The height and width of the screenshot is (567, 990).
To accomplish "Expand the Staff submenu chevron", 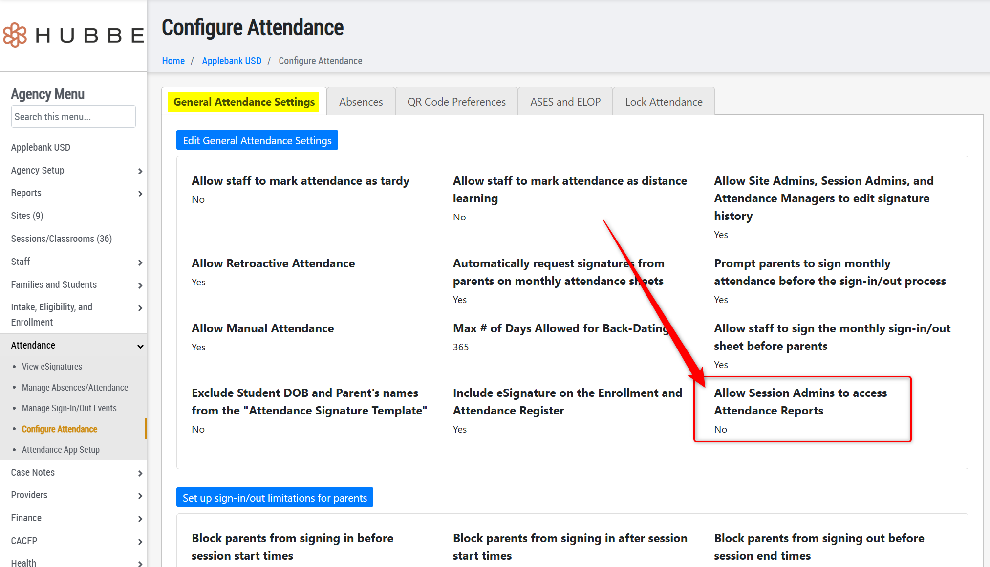I will pyautogui.click(x=140, y=262).
